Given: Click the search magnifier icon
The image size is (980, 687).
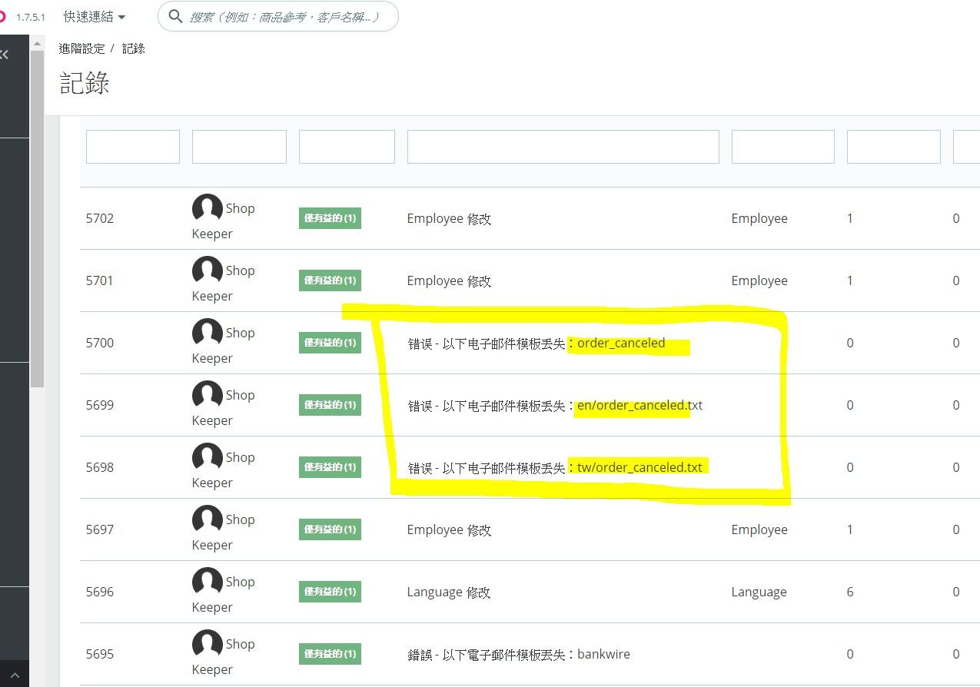Looking at the screenshot, I should pos(175,16).
